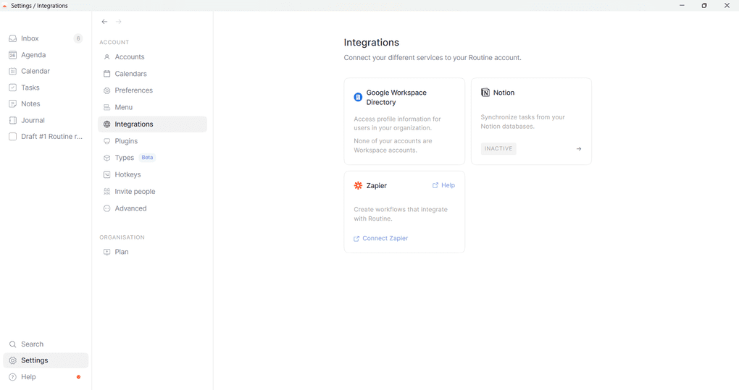Click the Settings gear icon
Viewport: 739px width, 390px height.
(x=13, y=360)
